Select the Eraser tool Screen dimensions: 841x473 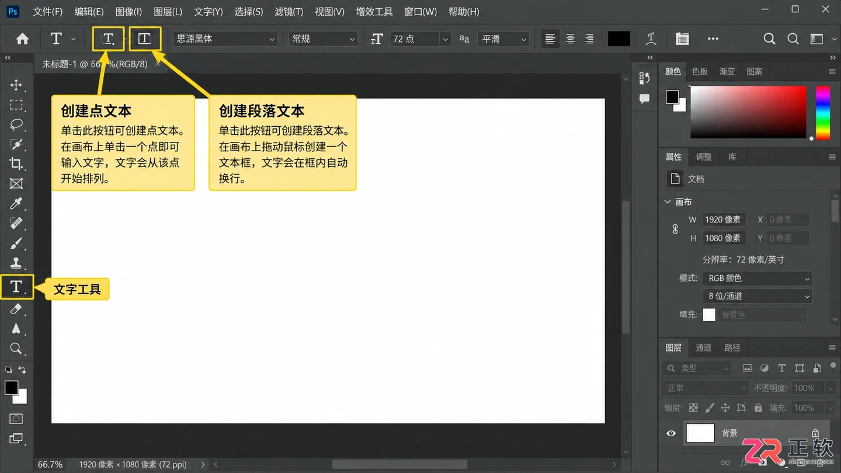click(x=16, y=309)
